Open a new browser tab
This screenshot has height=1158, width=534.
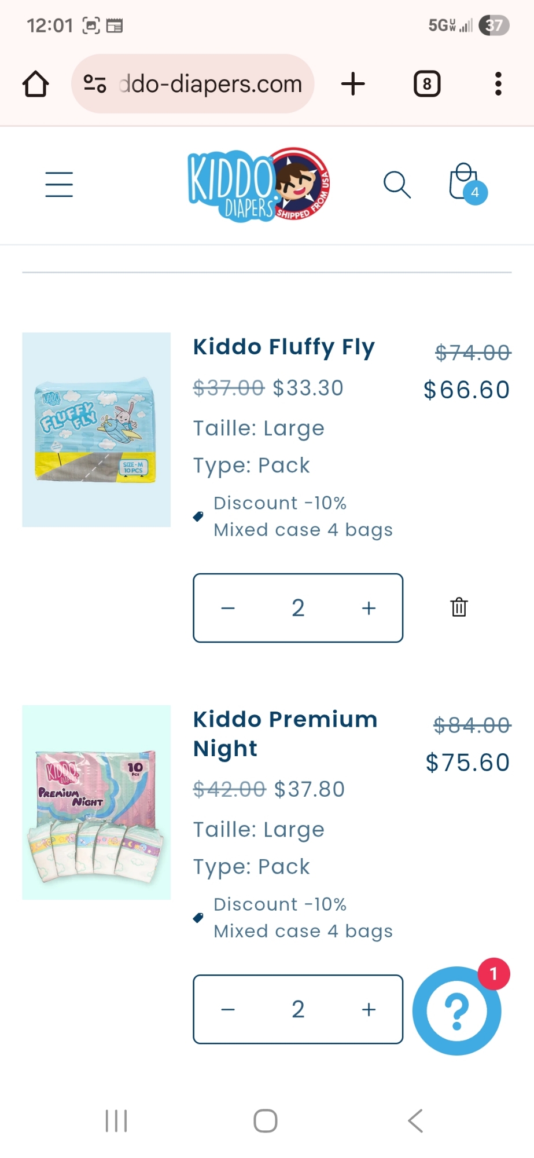pyautogui.click(x=353, y=84)
